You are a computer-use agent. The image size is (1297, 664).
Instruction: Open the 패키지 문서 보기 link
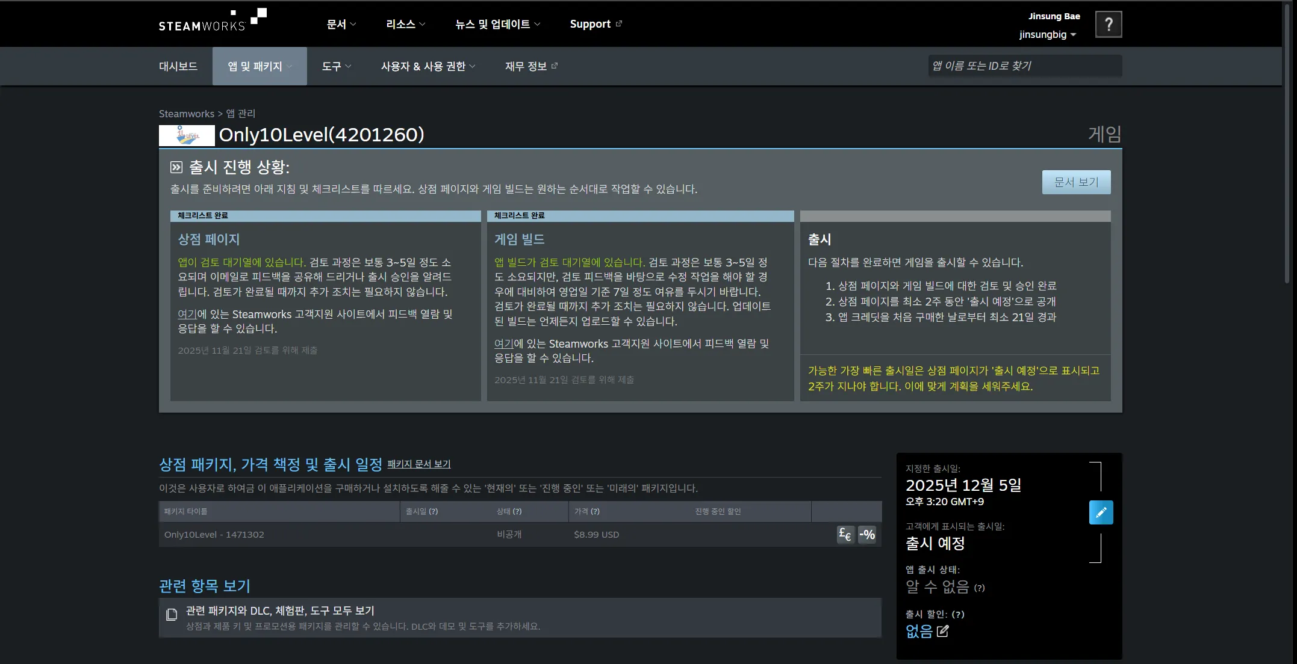[x=418, y=464]
